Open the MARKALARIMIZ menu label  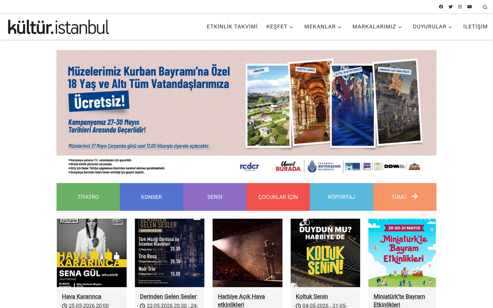click(374, 27)
